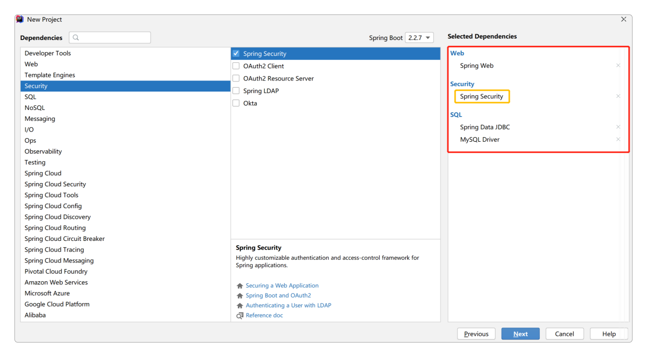Open the Template Engines category
This screenshot has width=647, height=357.
(x=125, y=75)
